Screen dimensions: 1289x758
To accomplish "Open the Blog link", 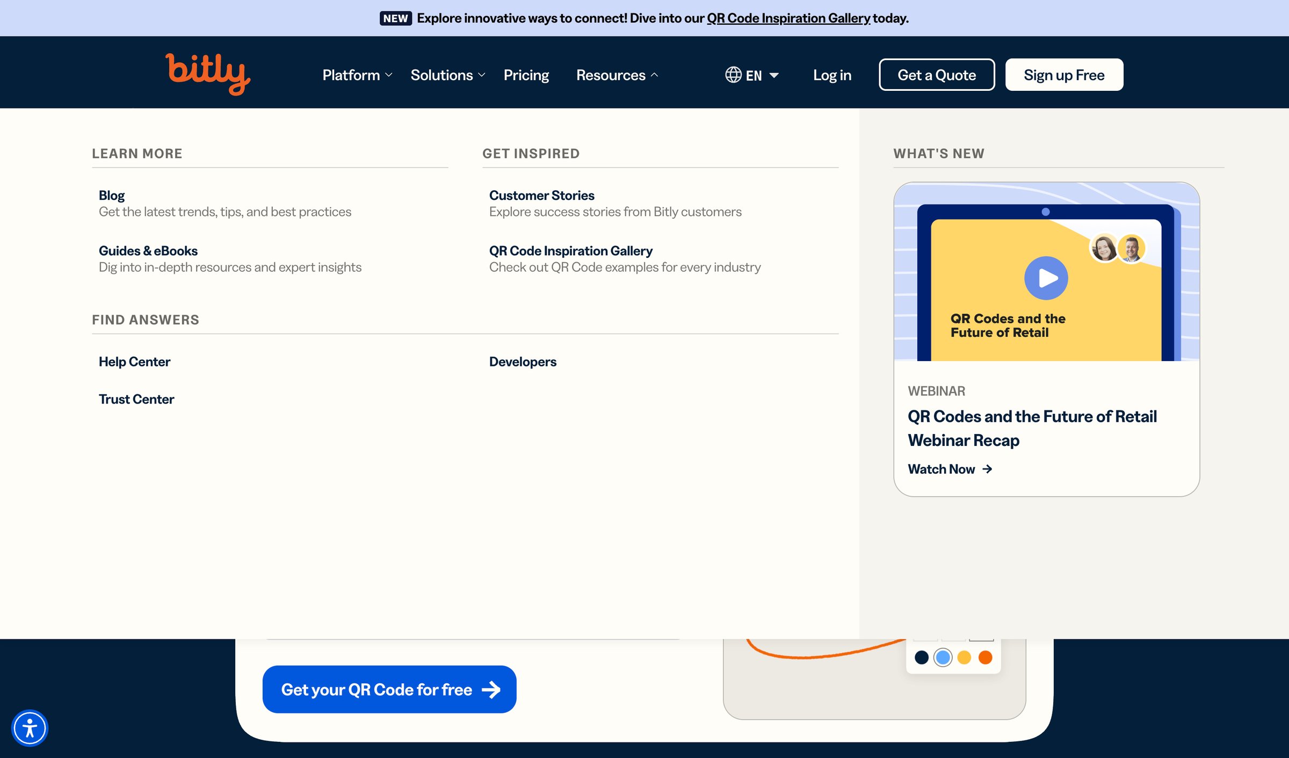I will [112, 195].
